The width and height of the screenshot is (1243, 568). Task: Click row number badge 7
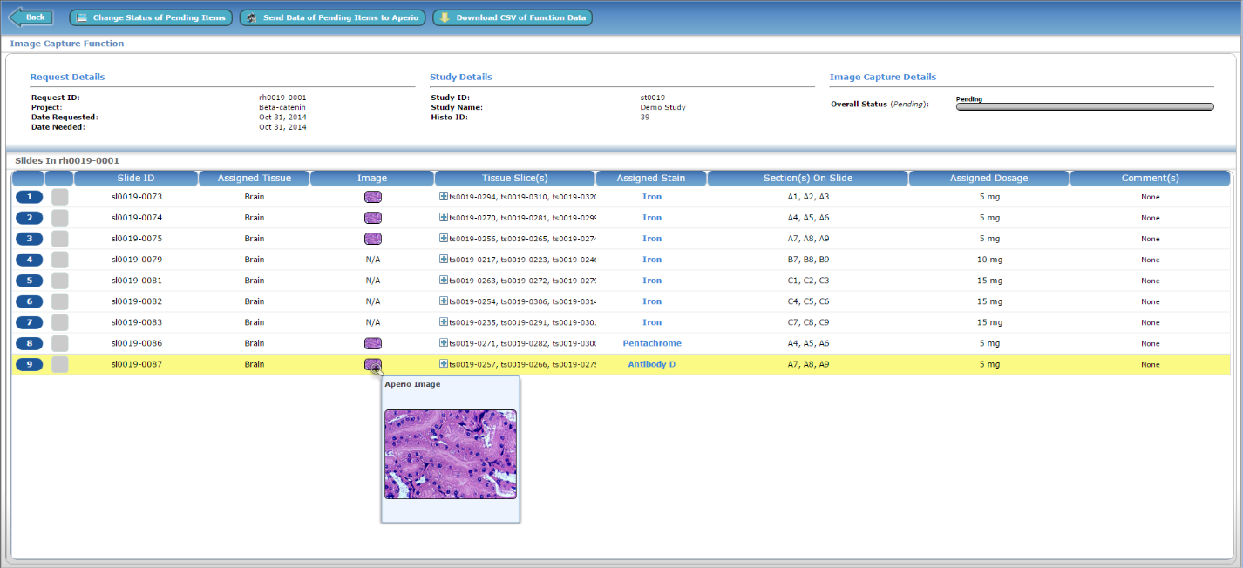pos(29,322)
